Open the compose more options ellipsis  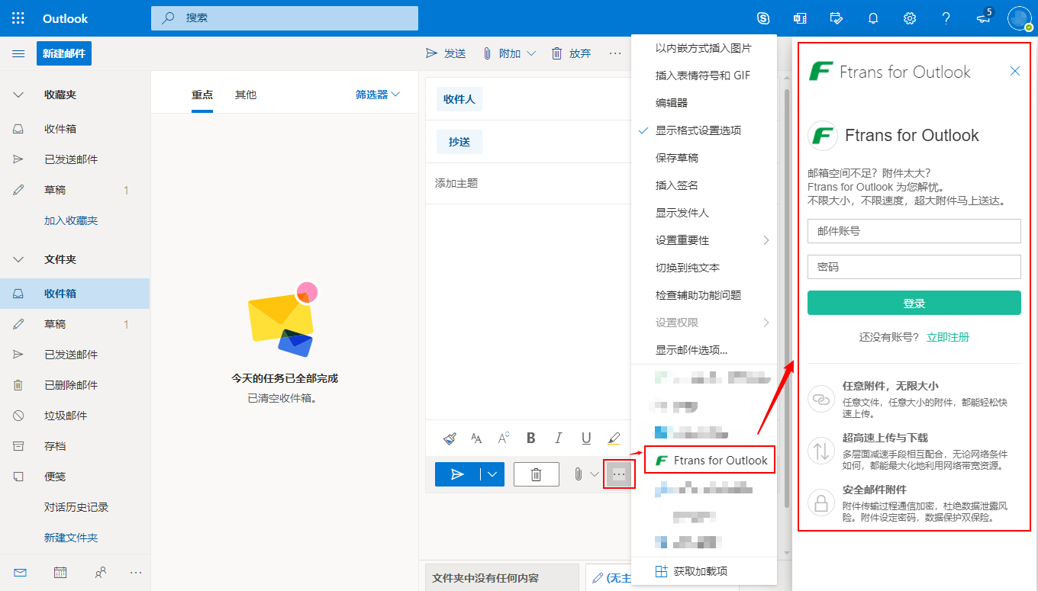(x=619, y=474)
